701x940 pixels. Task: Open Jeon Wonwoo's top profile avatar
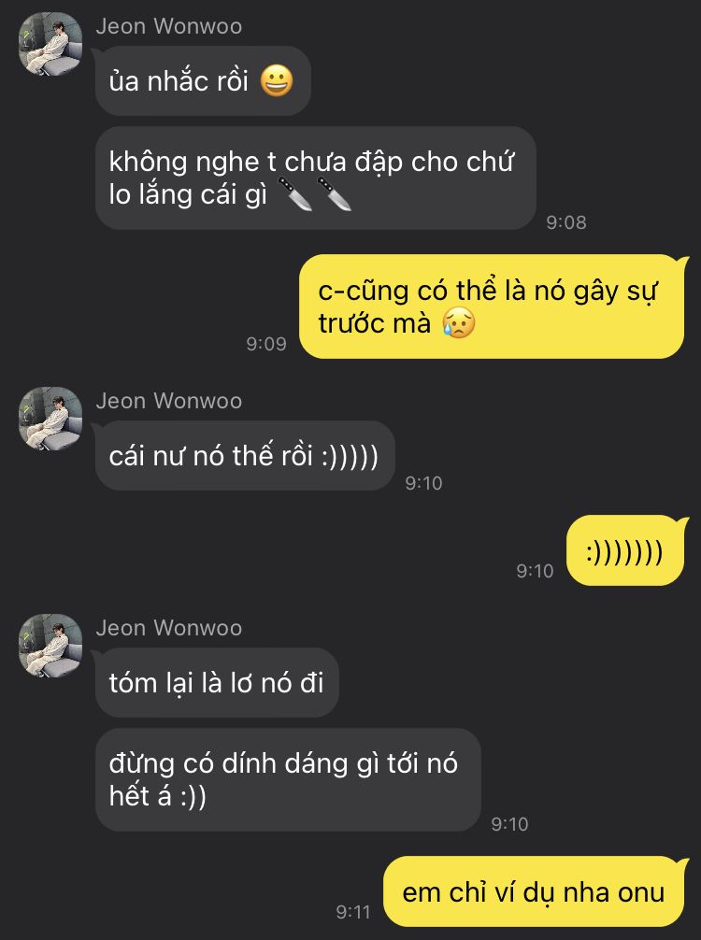(x=50, y=44)
